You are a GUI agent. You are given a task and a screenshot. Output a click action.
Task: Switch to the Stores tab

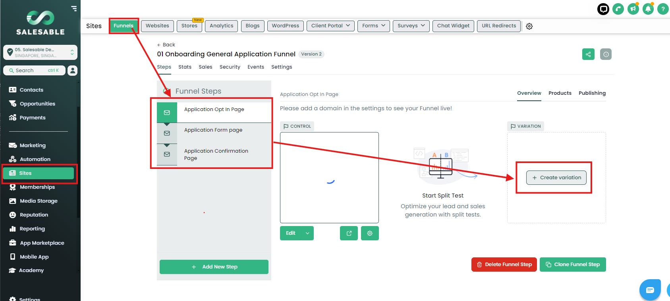(x=189, y=26)
